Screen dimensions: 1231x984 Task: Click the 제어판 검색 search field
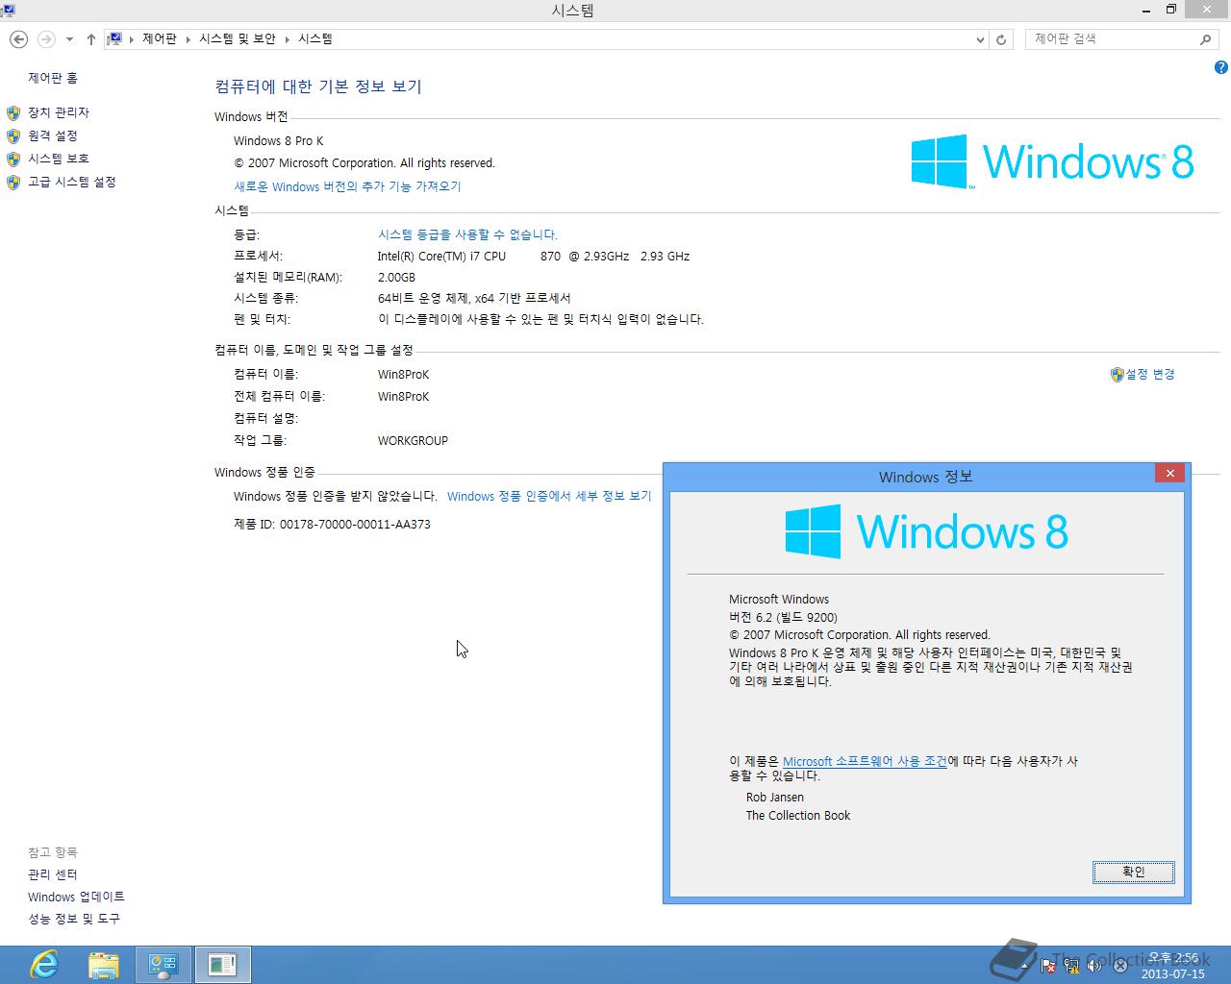tap(1111, 39)
